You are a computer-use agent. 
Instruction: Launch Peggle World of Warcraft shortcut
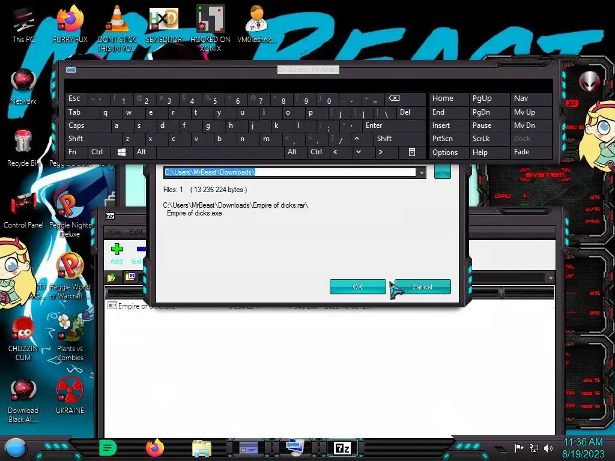coord(70,277)
